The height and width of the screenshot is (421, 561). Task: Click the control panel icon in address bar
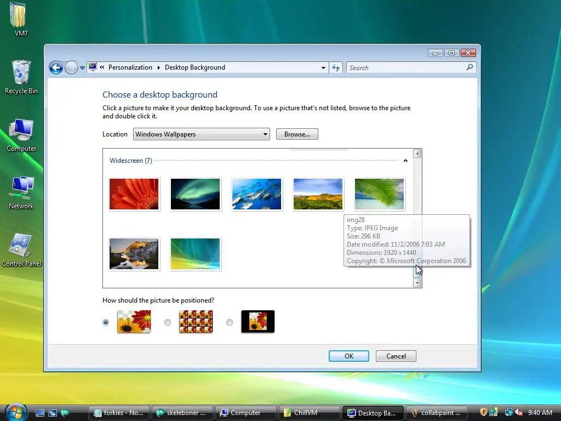pyautogui.click(x=93, y=67)
